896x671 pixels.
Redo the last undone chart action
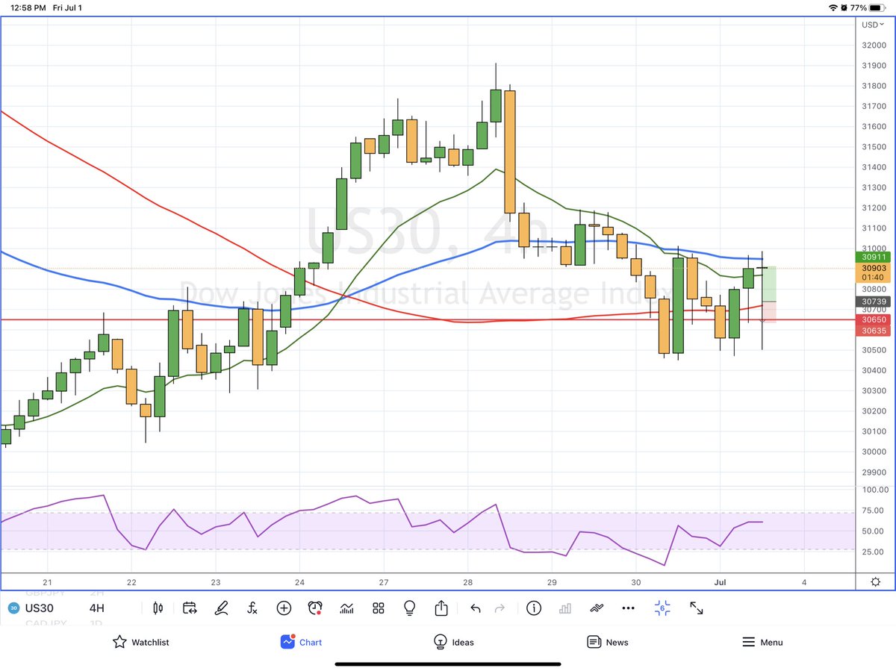click(x=500, y=608)
